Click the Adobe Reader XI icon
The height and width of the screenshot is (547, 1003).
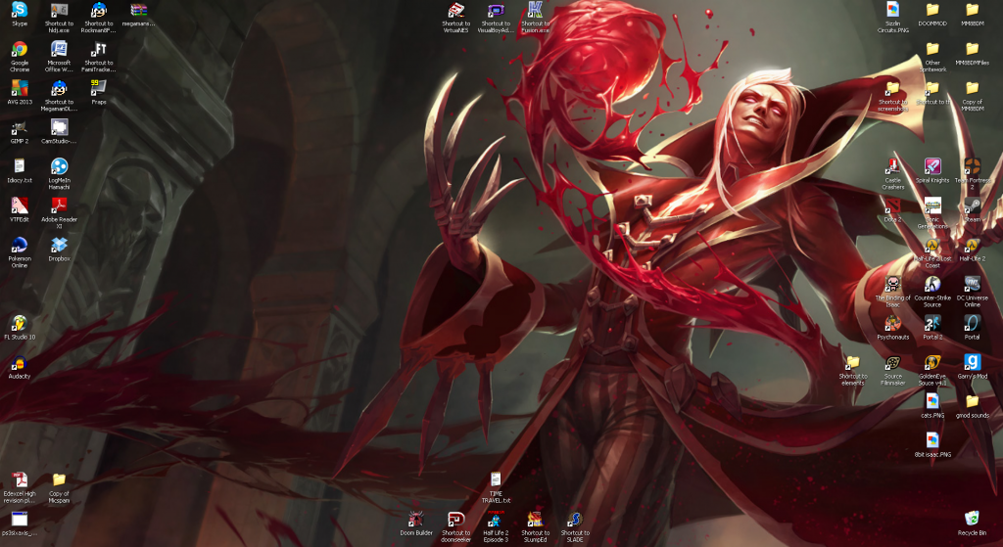[59, 205]
